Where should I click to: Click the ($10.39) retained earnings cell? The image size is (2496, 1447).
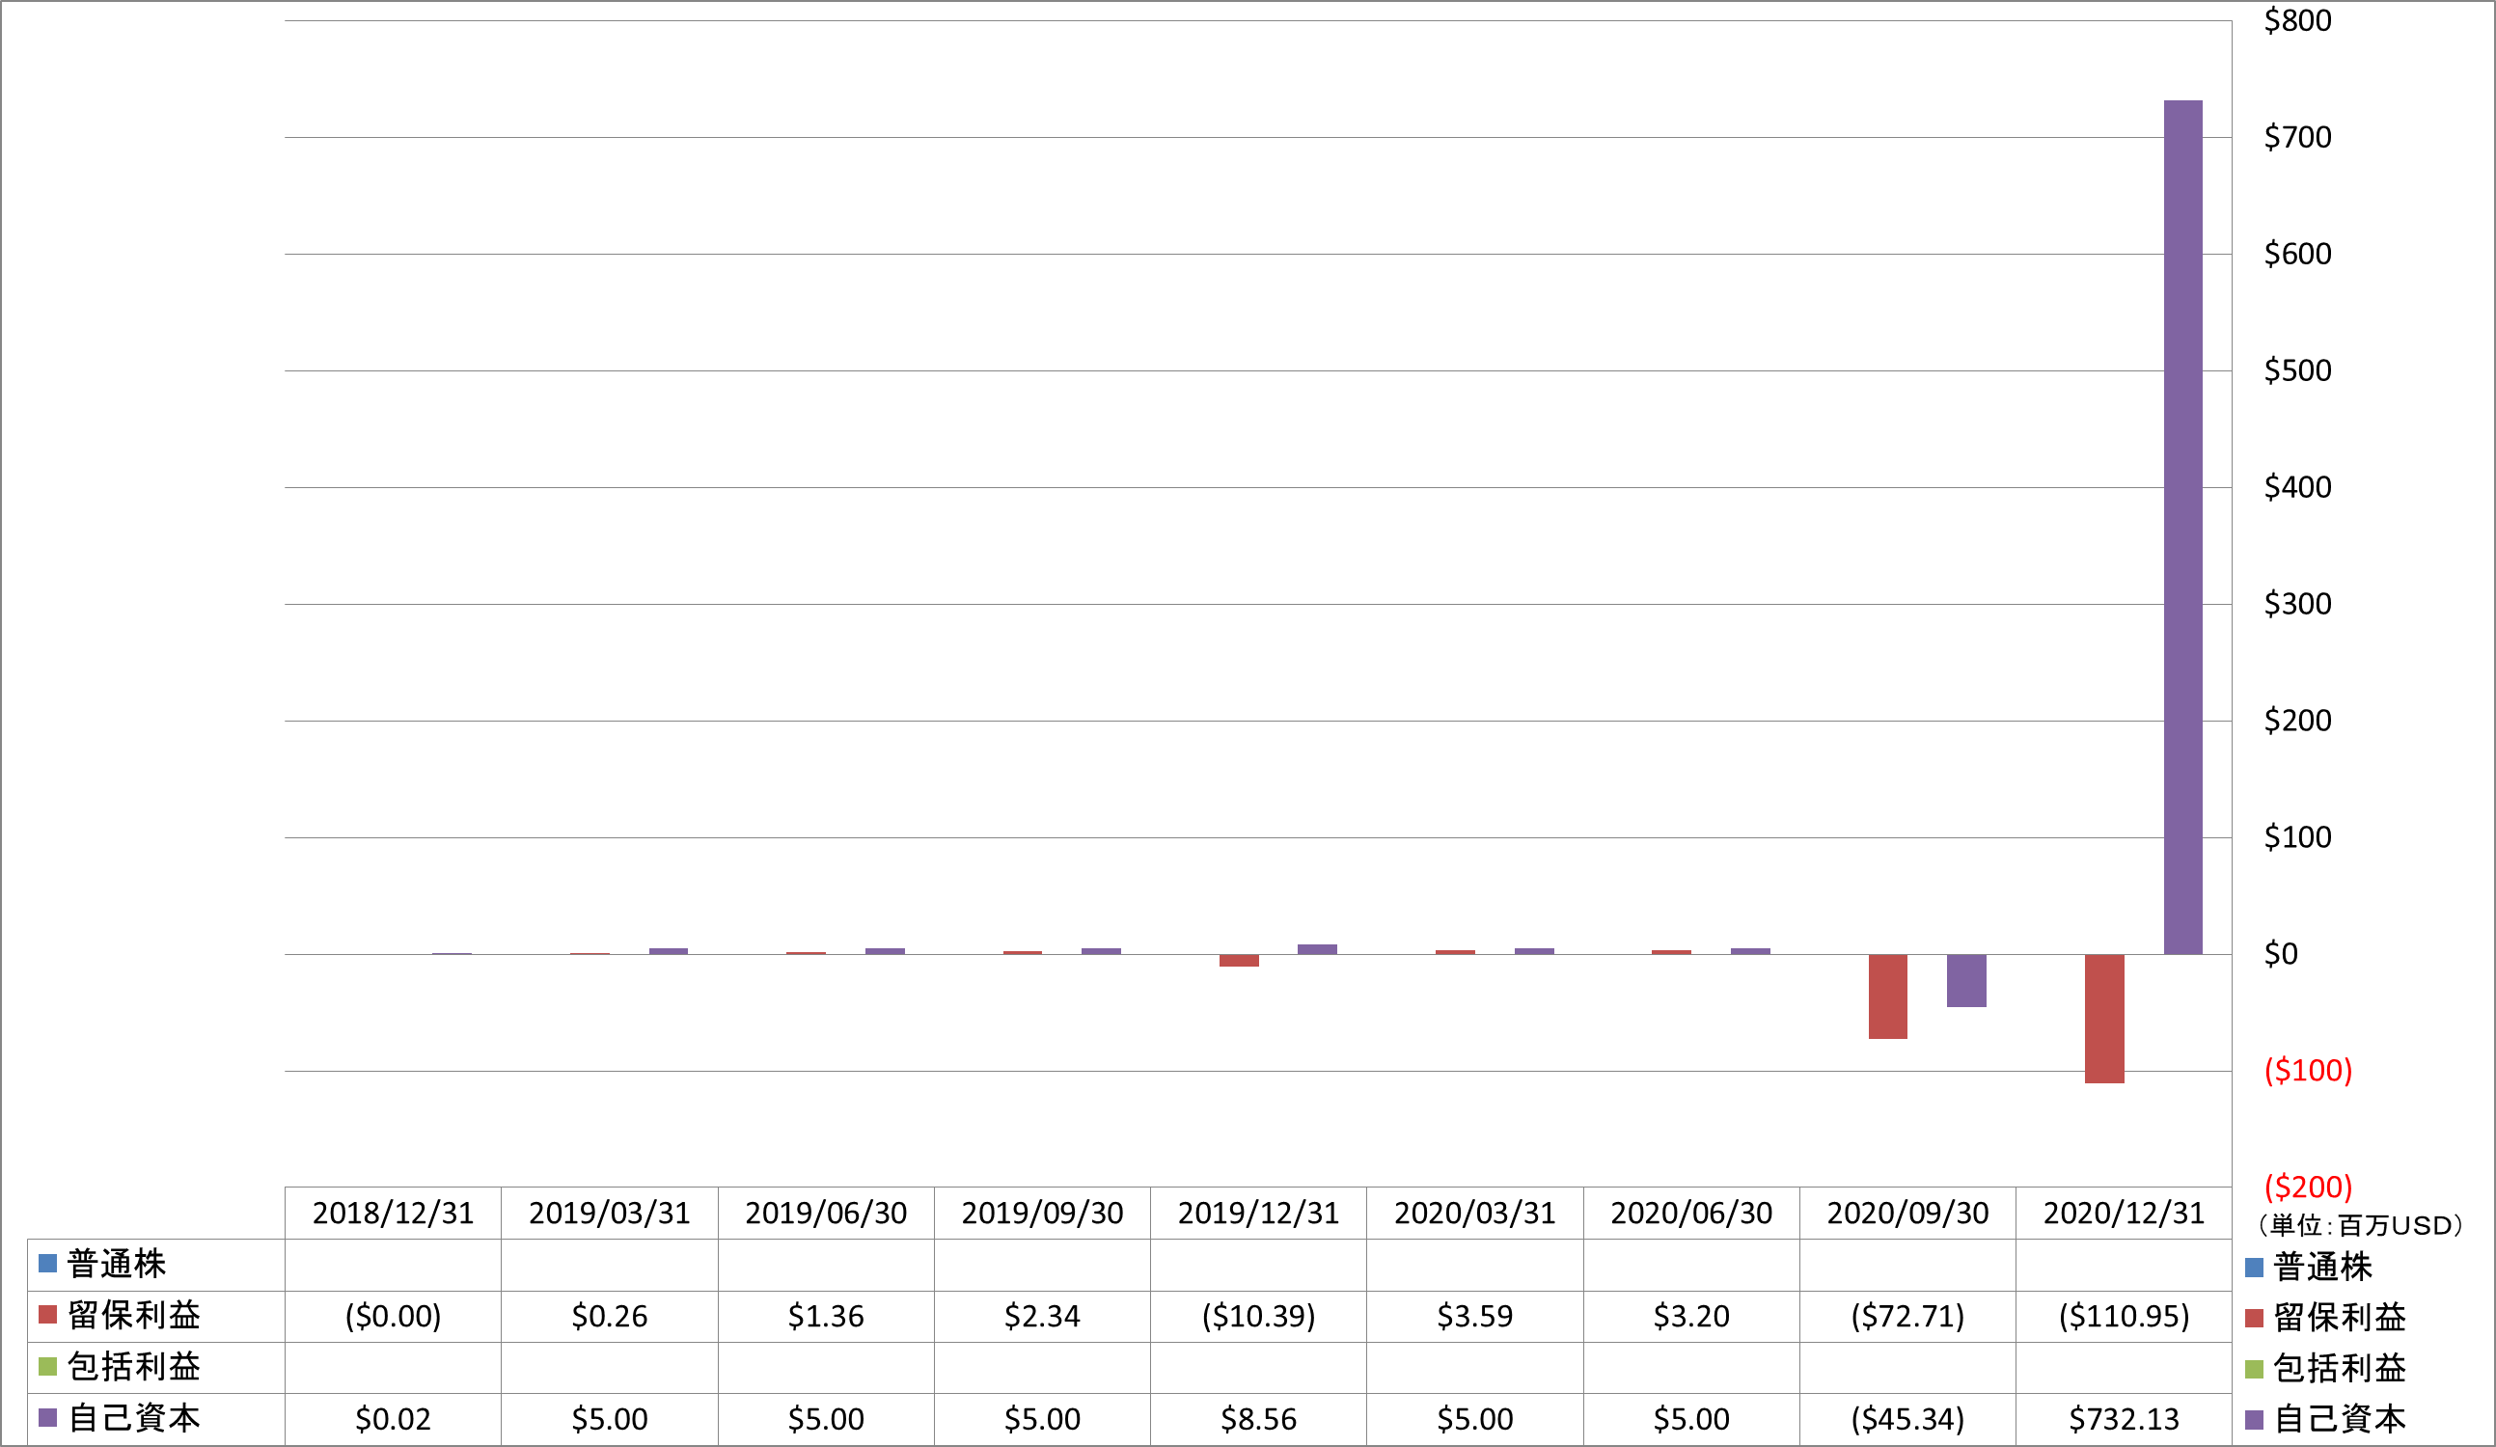1258,1316
